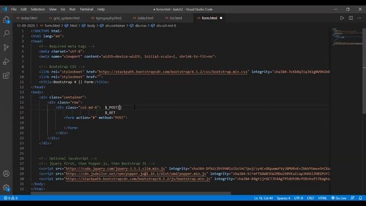Click the form action line text
Screen dimensions: 366x206
tap(96, 118)
